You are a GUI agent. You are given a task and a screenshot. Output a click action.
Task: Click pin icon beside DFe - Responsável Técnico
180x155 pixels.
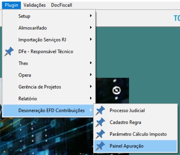pyautogui.click(x=9, y=52)
